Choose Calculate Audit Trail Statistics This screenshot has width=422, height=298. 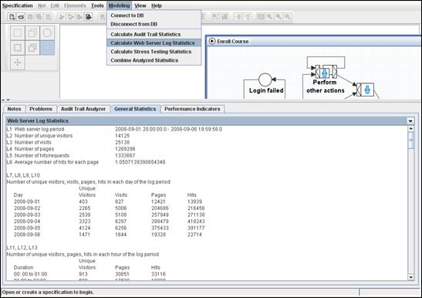(154, 35)
